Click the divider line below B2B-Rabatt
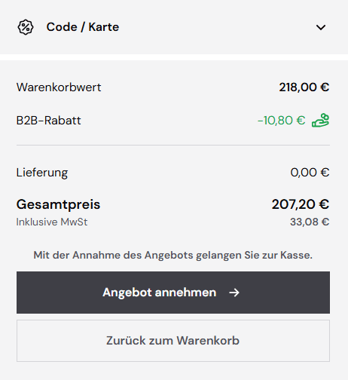The image size is (348, 380). point(173,145)
